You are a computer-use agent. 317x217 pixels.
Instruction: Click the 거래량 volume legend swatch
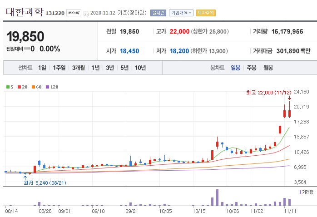coord(300,192)
